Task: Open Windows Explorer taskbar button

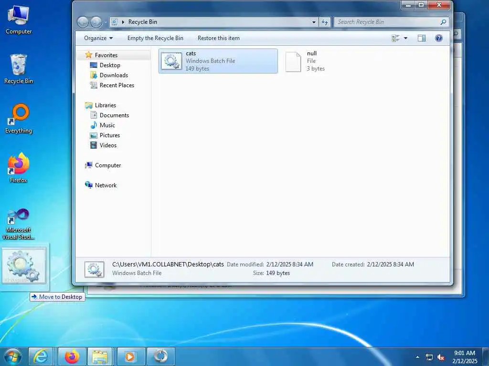Action: point(100,356)
